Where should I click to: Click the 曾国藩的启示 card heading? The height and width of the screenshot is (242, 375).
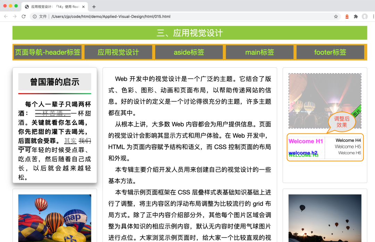(55, 82)
